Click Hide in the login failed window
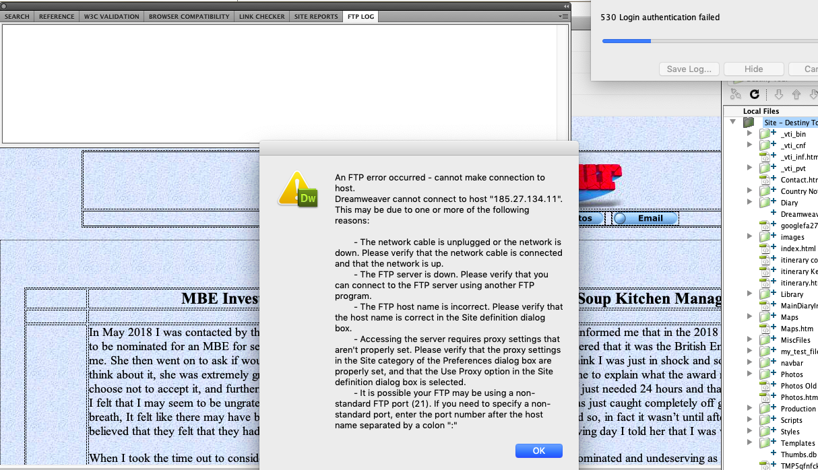818x470 pixels. coord(753,69)
